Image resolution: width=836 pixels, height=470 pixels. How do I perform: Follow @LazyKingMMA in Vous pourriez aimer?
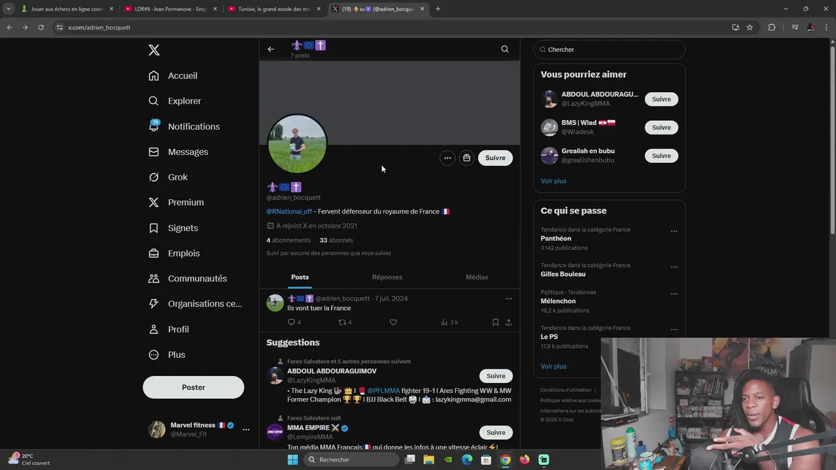[x=661, y=99]
